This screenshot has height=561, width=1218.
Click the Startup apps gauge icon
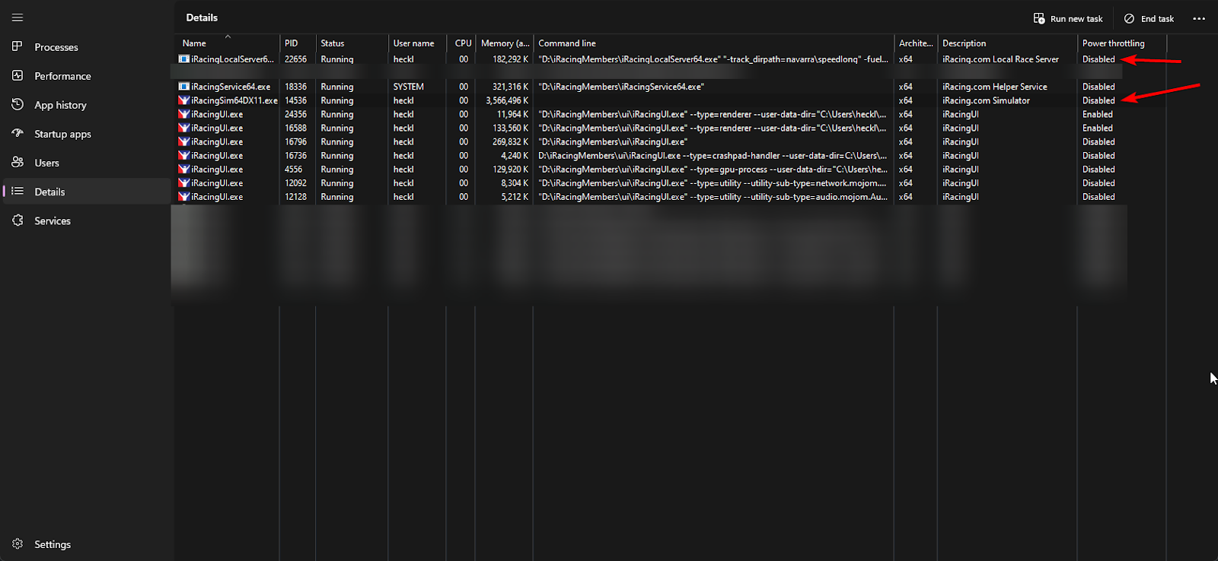18,133
